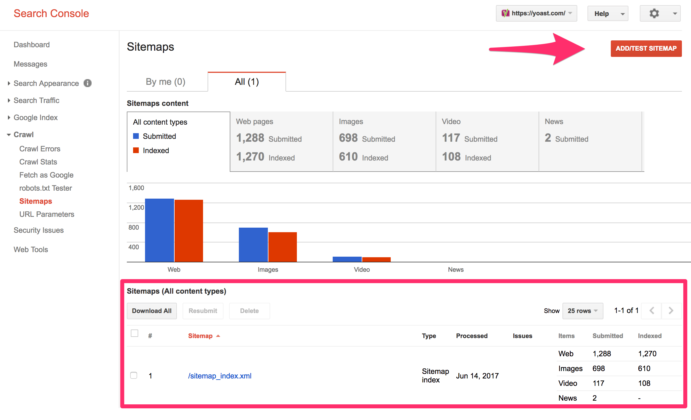Click the settings gear icon
691x420 pixels.
(x=654, y=13)
